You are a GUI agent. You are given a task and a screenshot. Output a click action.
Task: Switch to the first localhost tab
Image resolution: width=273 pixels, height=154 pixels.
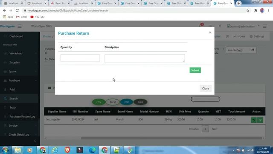click(13, 3)
